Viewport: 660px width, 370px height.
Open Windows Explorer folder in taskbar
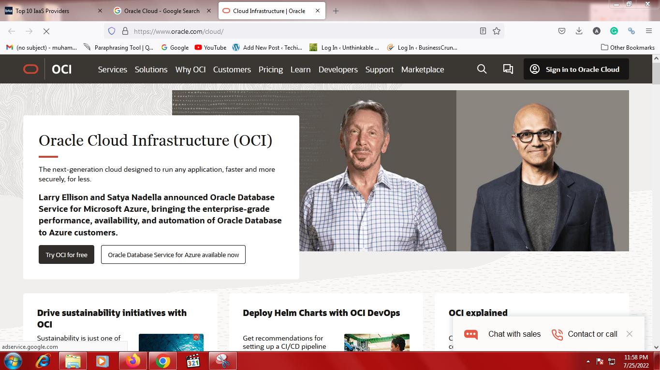pos(73,361)
